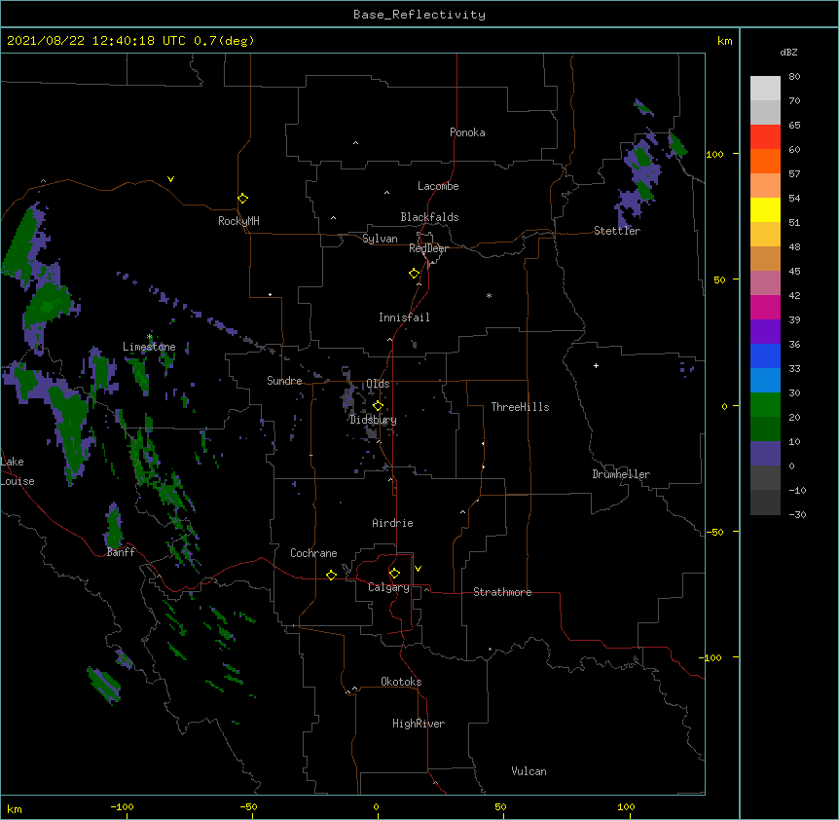This screenshot has width=839, height=820.
Task: Click the Limestone label
Action: [x=149, y=347]
